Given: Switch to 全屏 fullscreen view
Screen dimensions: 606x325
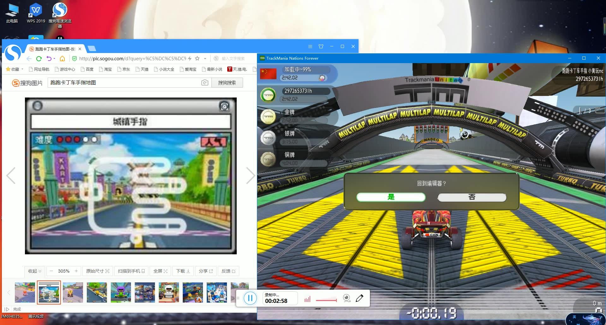Looking at the screenshot, I should [160, 271].
